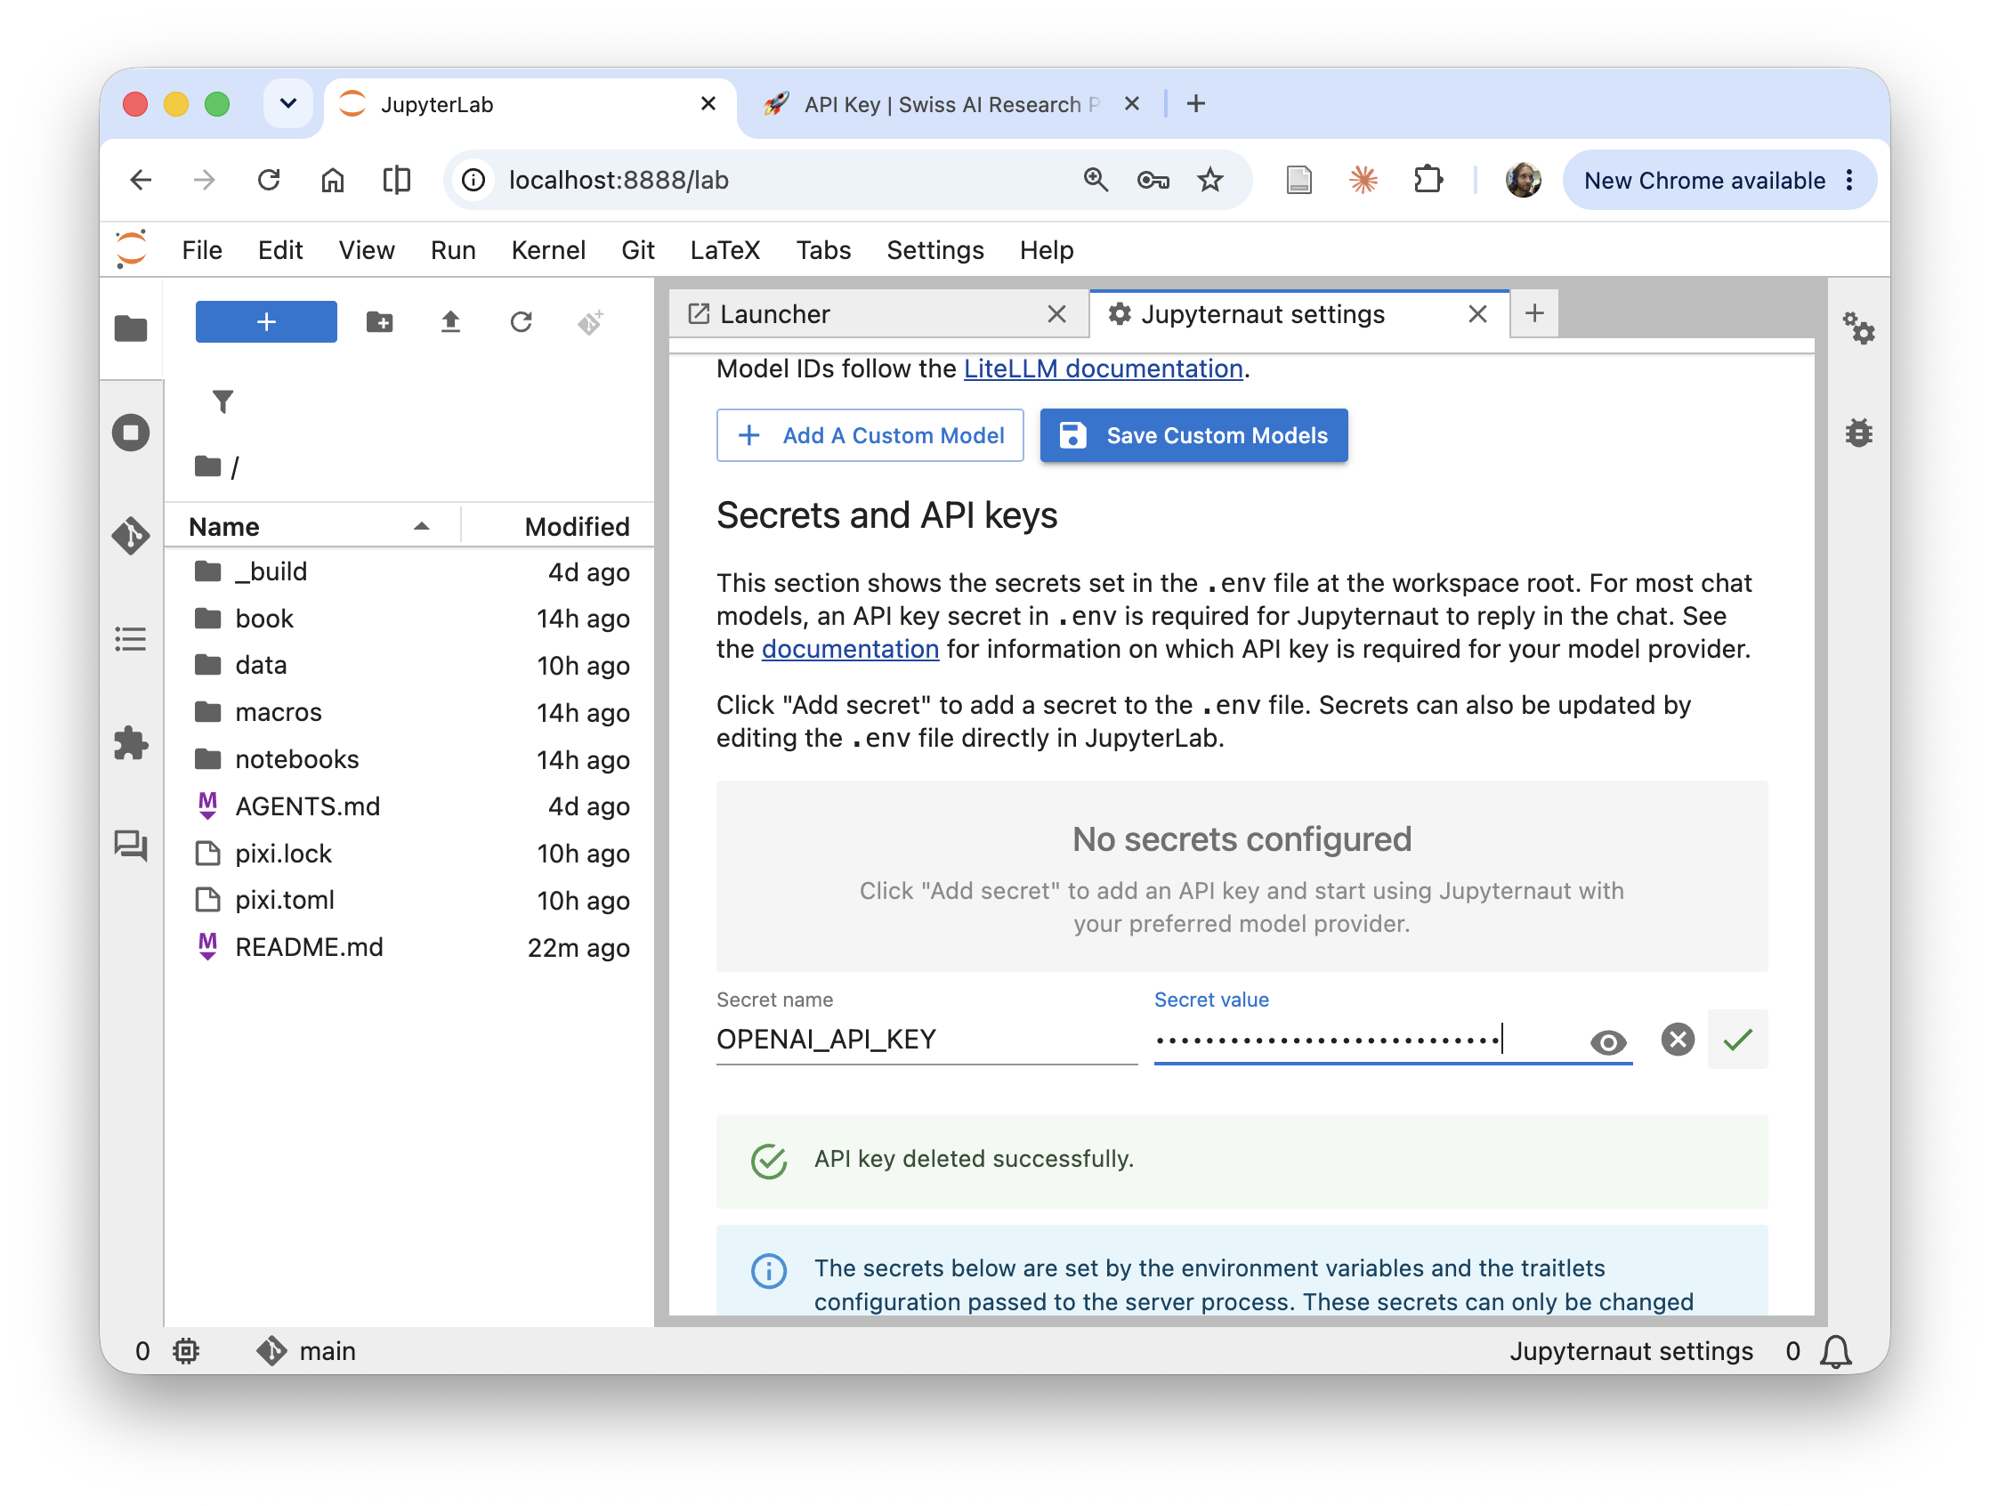Toggle the file filter funnel icon
Image resolution: width=1990 pixels, height=1506 pixels.
pyautogui.click(x=223, y=401)
